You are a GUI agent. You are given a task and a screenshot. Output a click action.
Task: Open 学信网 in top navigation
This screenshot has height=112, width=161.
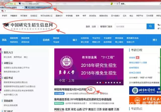point(5,16)
